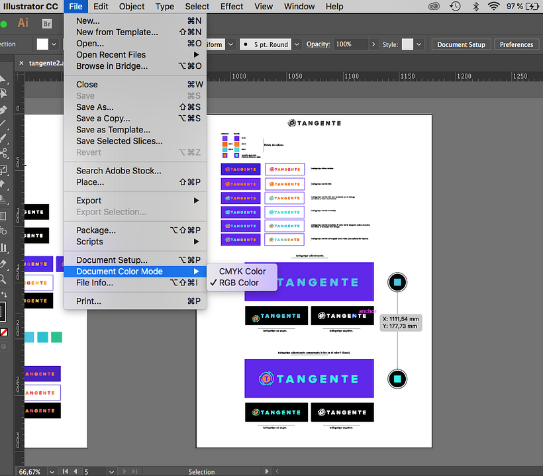
Task: Click the Style swatch box
Action: click(407, 44)
